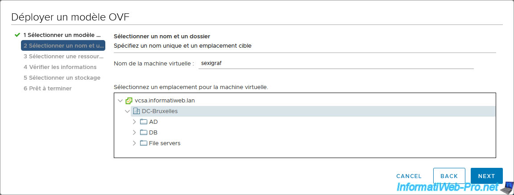The width and height of the screenshot is (514, 195).
Task: Expand the DB folder
Action: (x=134, y=133)
